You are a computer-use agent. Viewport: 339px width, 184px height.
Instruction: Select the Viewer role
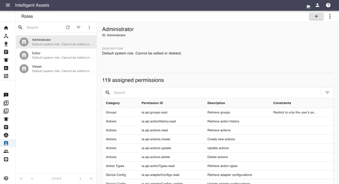pos(56,69)
